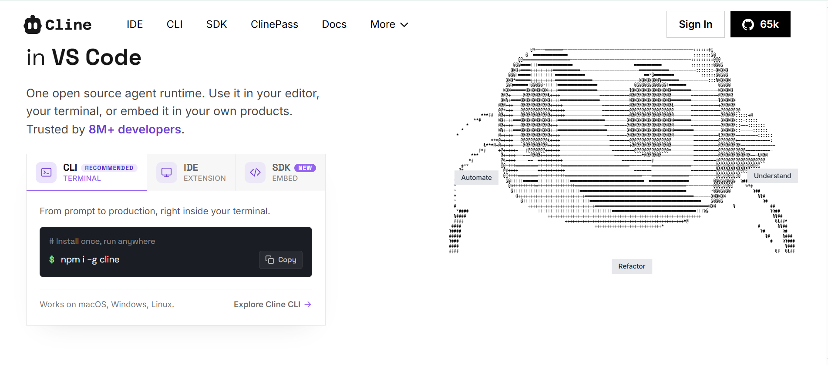Open the CLI navigation item
The height and width of the screenshot is (365, 828).
point(175,24)
